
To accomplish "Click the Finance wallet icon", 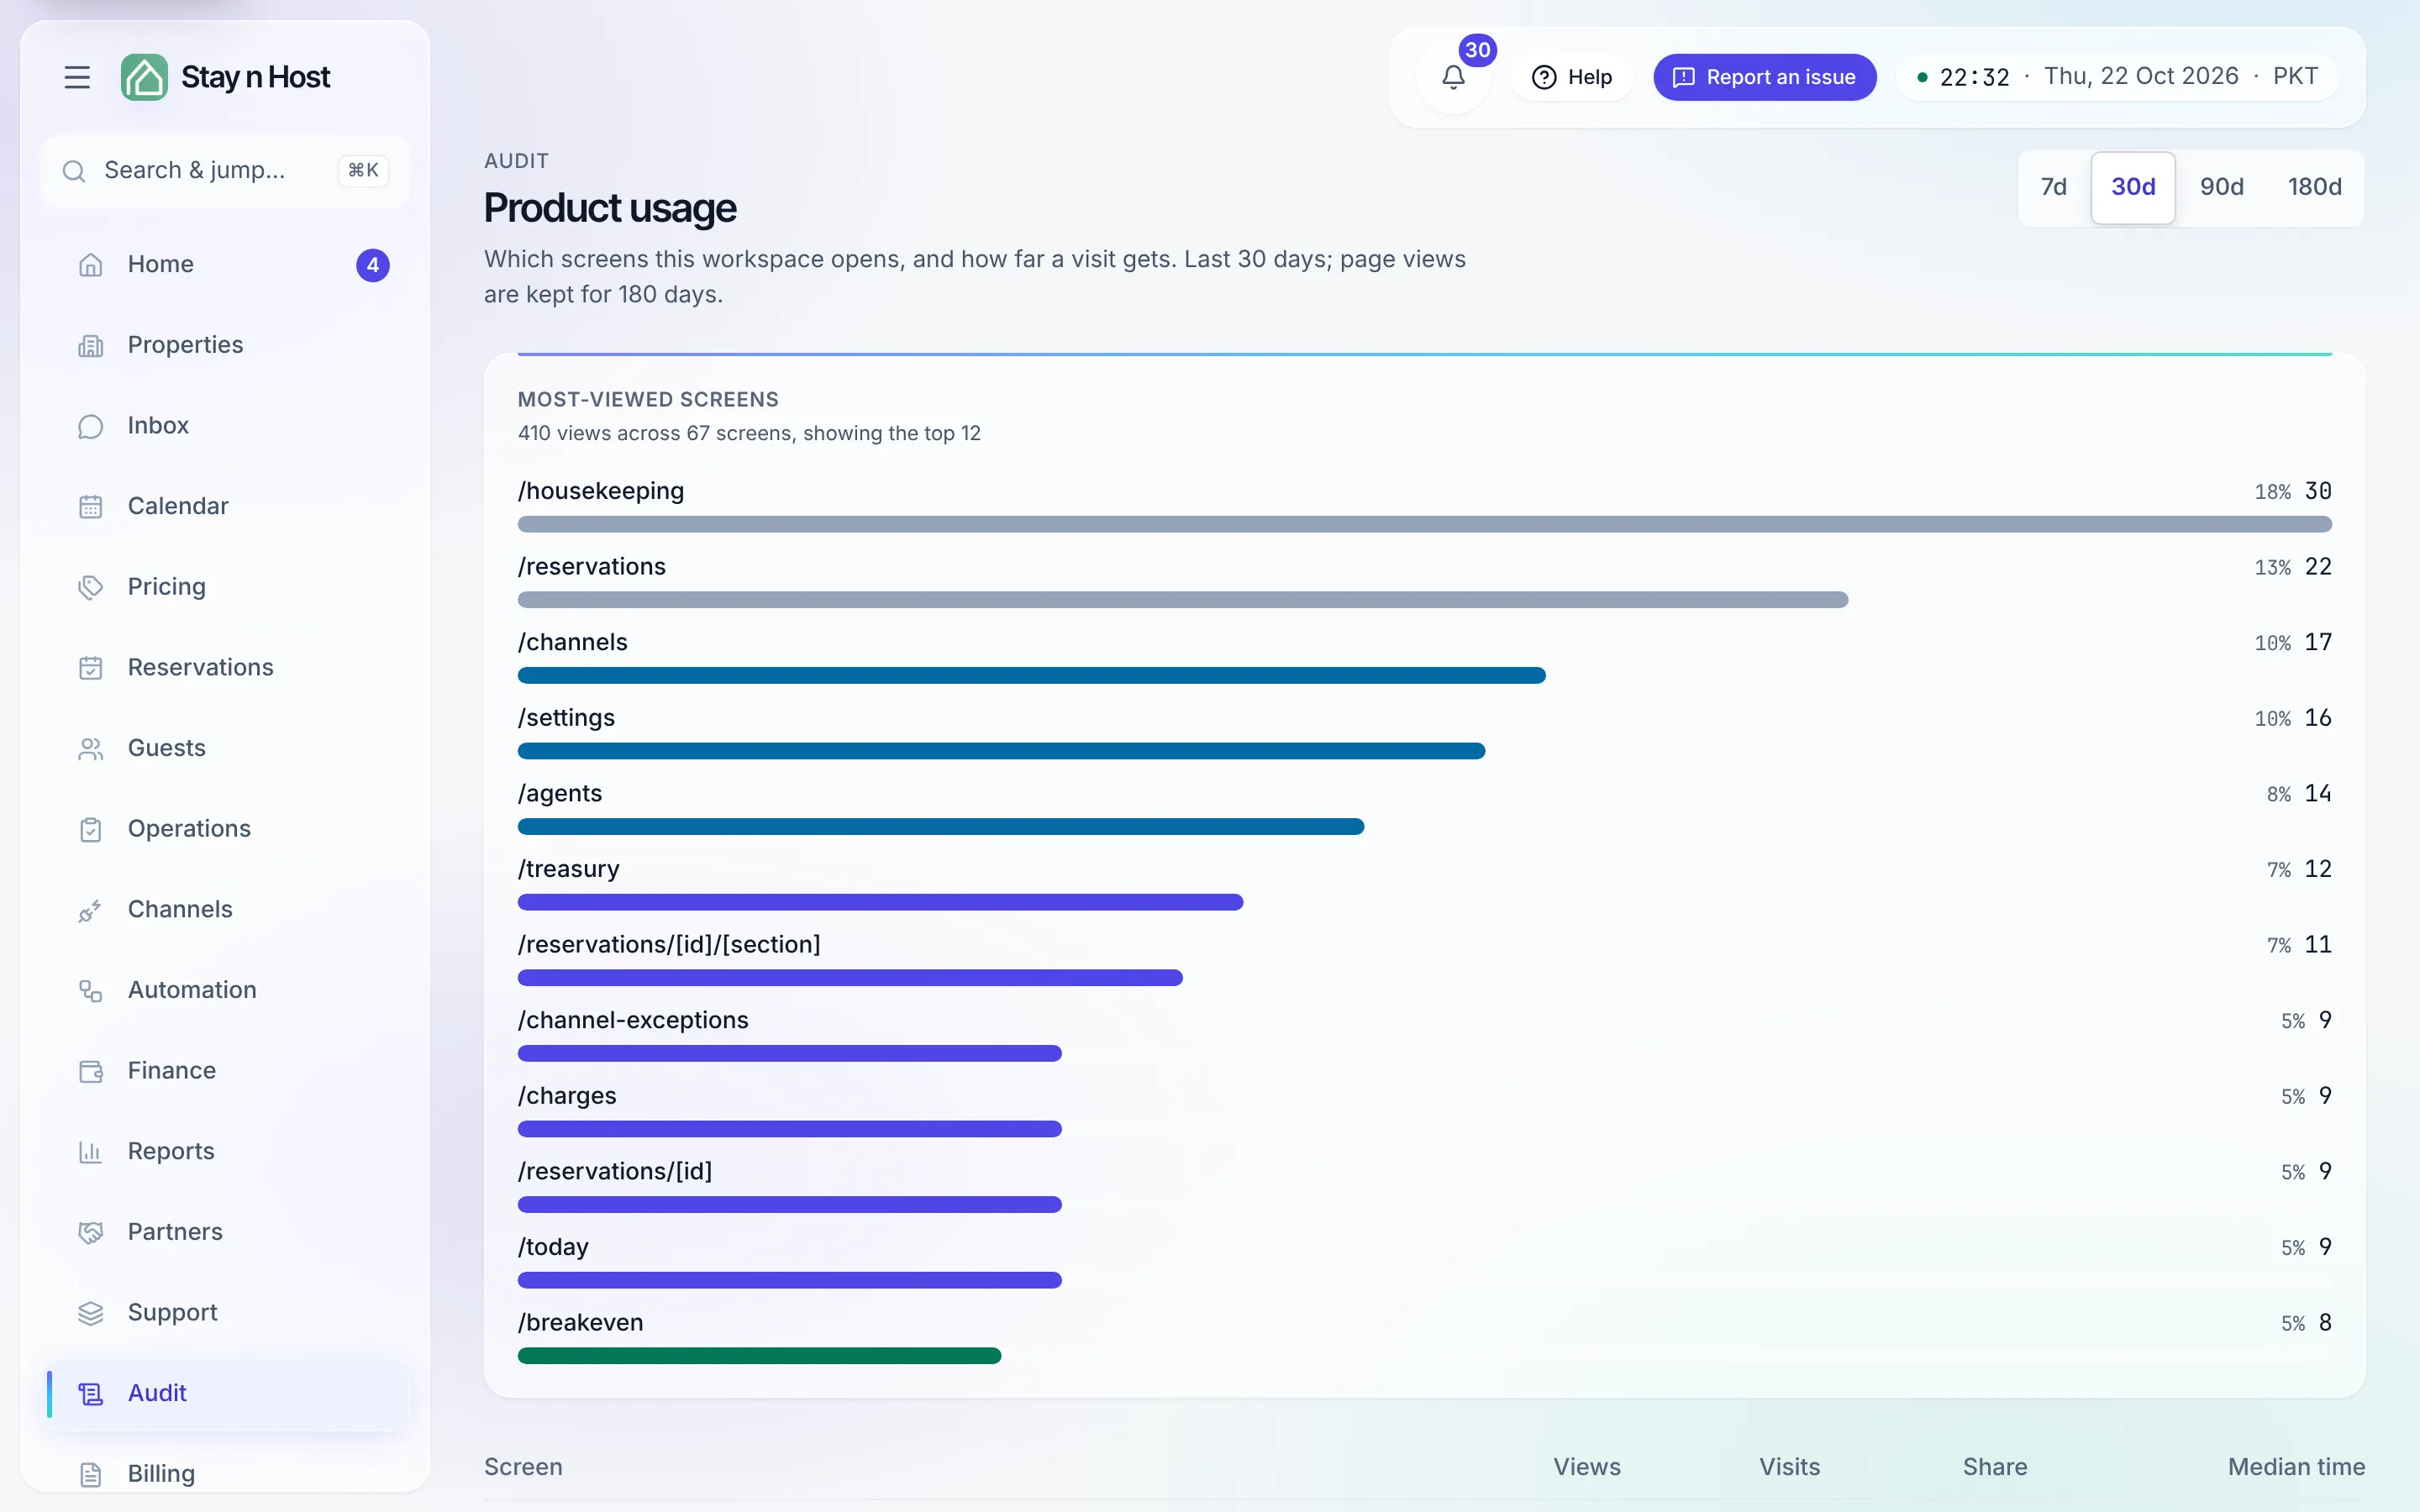I will pos(91,1071).
